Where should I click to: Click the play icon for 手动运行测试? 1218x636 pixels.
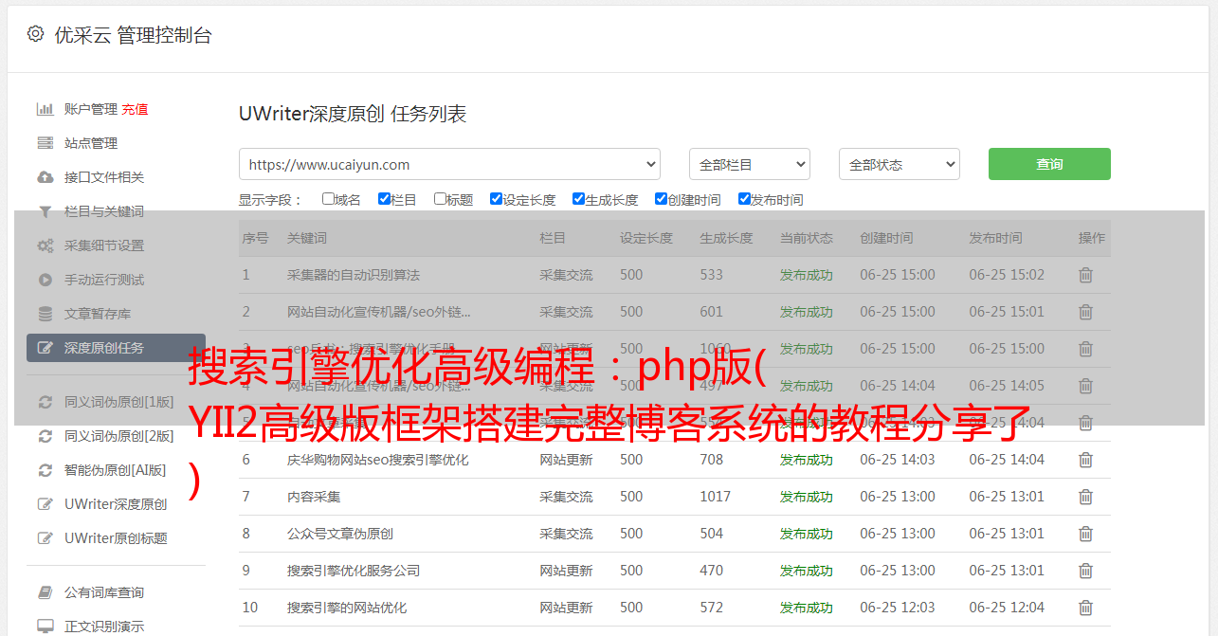pyautogui.click(x=45, y=280)
